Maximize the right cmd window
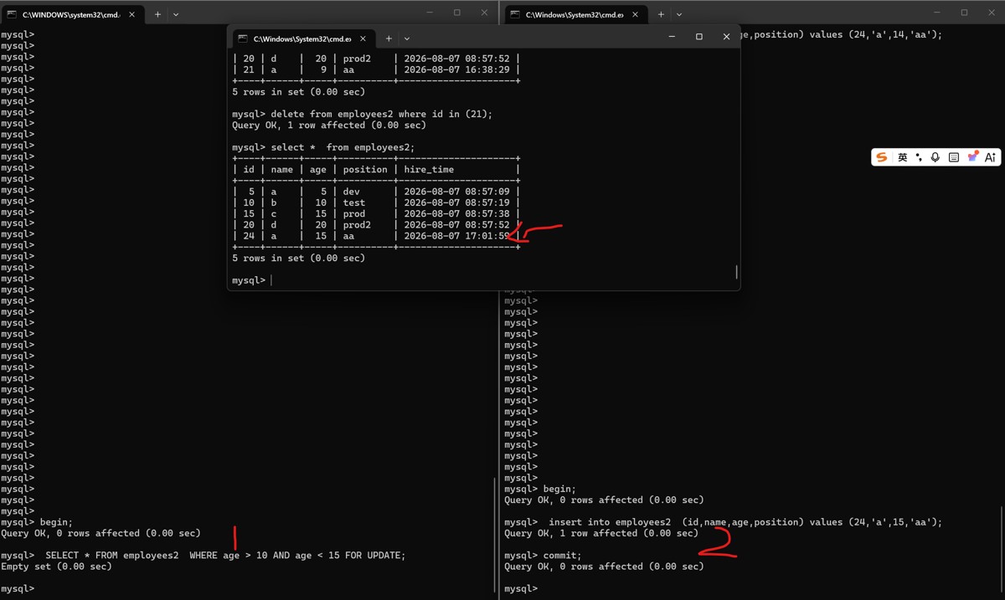The image size is (1005, 600). pyautogui.click(x=964, y=13)
